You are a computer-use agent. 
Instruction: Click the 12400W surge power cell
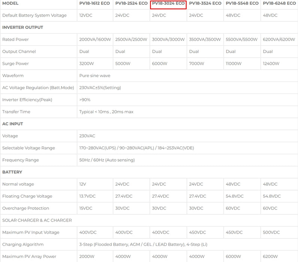271,64
